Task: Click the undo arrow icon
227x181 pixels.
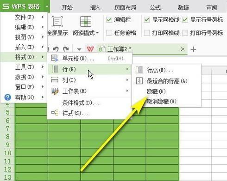Action: pyautogui.click(x=56, y=49)
